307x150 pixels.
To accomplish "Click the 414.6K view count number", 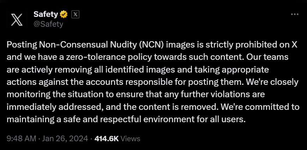I will point(107,139).
